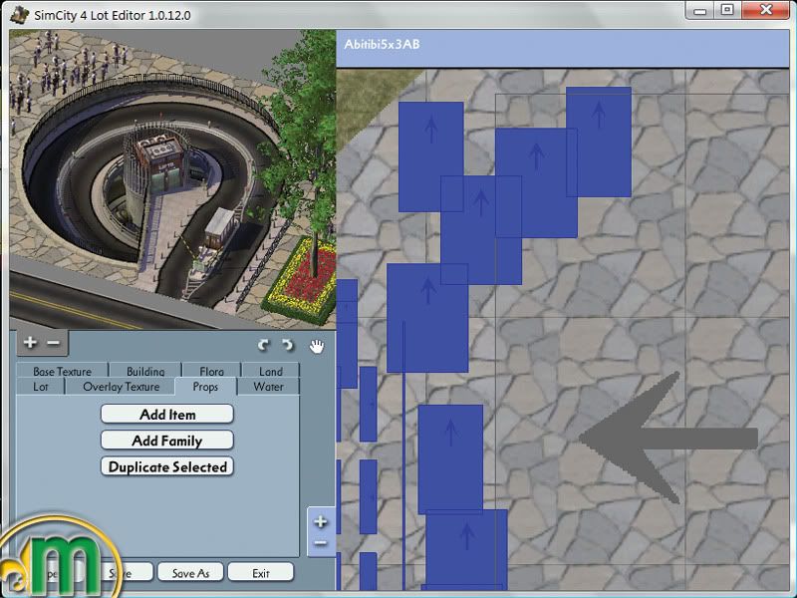Maximize the Lot Editor window

tap(727, 11)
